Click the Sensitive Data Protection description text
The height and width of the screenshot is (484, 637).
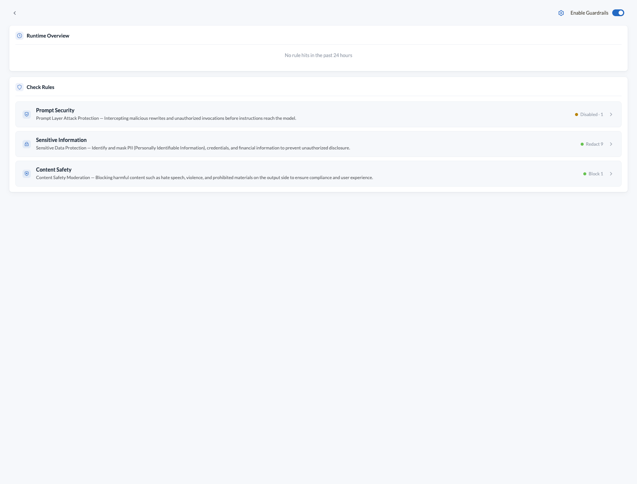(x=193, y=148)
